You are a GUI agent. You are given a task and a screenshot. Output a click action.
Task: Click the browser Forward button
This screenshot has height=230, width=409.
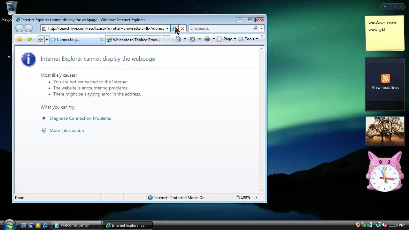pos(28,28)
